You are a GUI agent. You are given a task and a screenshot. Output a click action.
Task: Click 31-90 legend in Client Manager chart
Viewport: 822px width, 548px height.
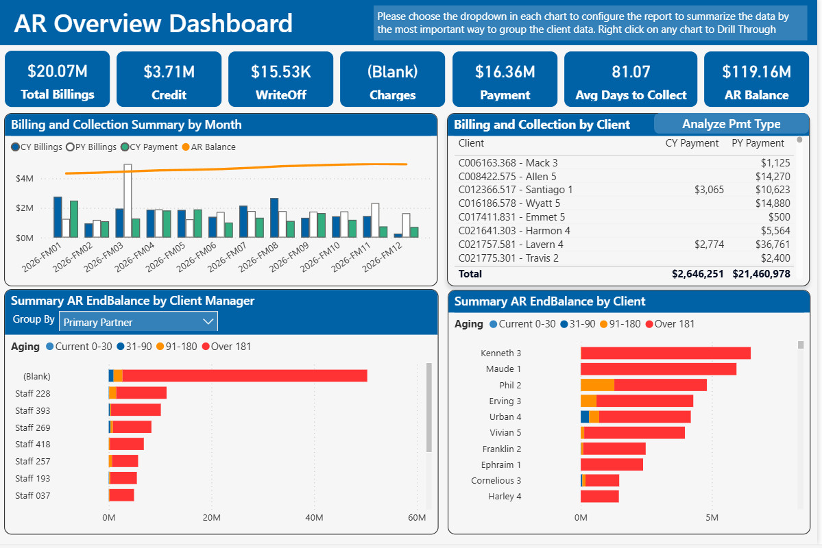[134, 347]
